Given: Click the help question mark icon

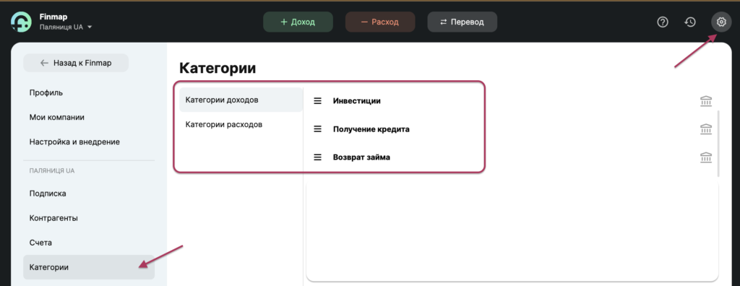Looking at the screenshot, I should [663, 22].
